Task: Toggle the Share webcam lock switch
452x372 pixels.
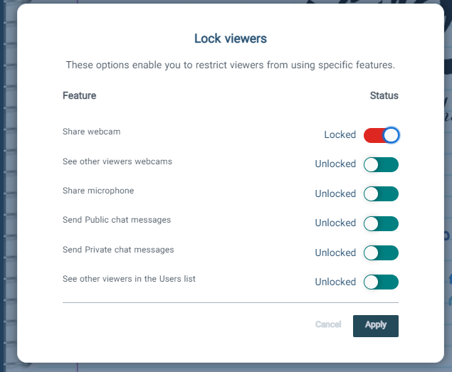Action: click(381, 135)
